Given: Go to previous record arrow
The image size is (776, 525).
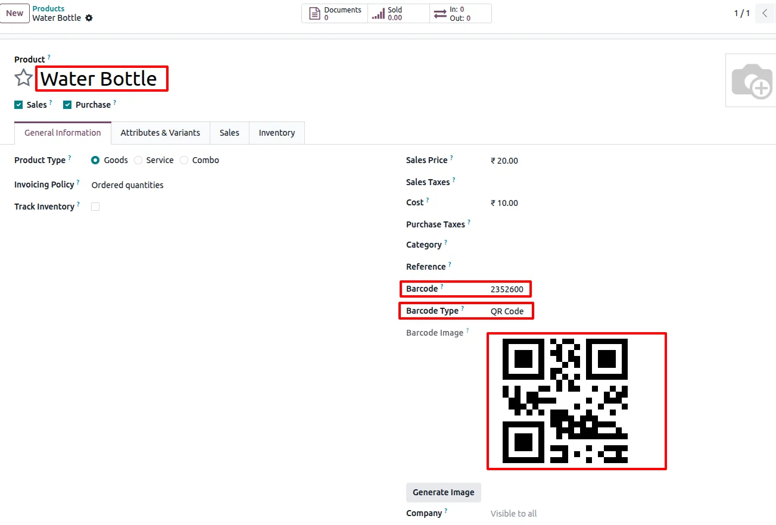Looking at the screenshot, I should click(765, 13).
